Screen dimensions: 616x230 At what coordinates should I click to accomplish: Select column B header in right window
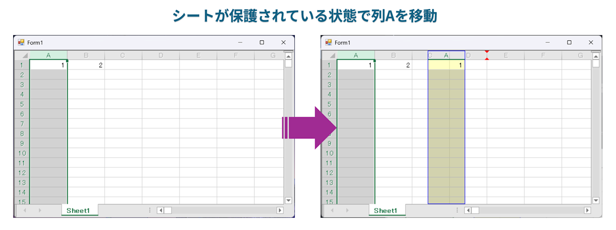tap(393, 55)
